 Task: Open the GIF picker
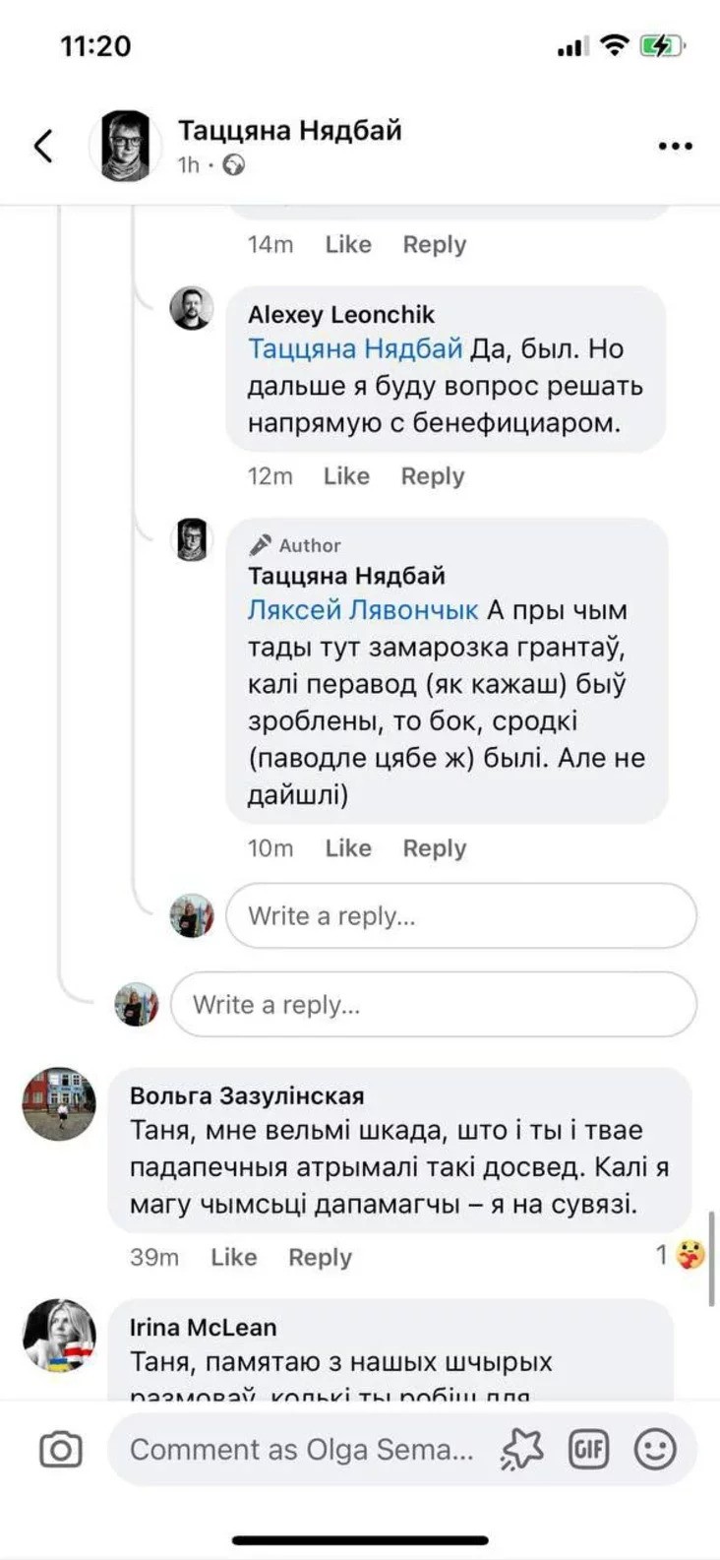point(588,1450)
